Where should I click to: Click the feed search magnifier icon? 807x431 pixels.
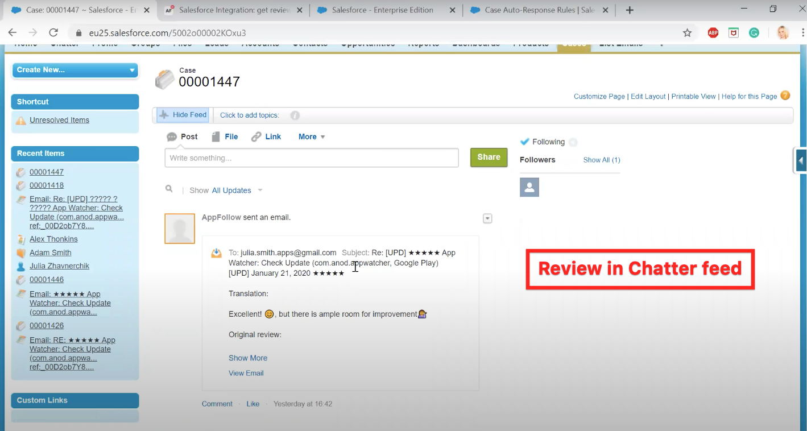169,189
